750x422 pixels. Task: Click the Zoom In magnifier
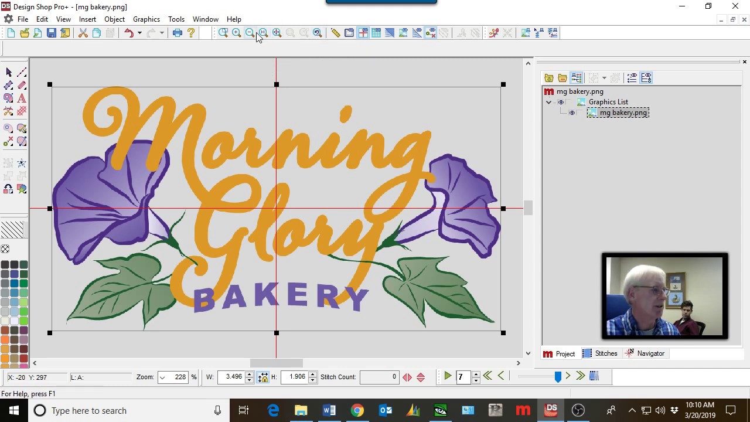237,33
